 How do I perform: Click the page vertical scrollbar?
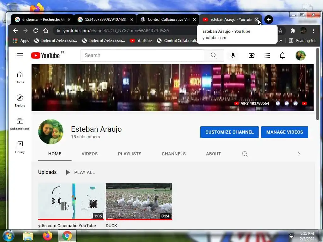point(317,84)
